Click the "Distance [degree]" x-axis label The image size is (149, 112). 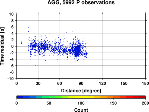point(81,91)
